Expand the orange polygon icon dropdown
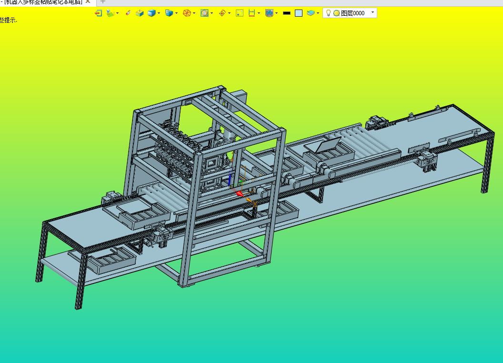Screen dimensions: 503x363 (194, 13)
